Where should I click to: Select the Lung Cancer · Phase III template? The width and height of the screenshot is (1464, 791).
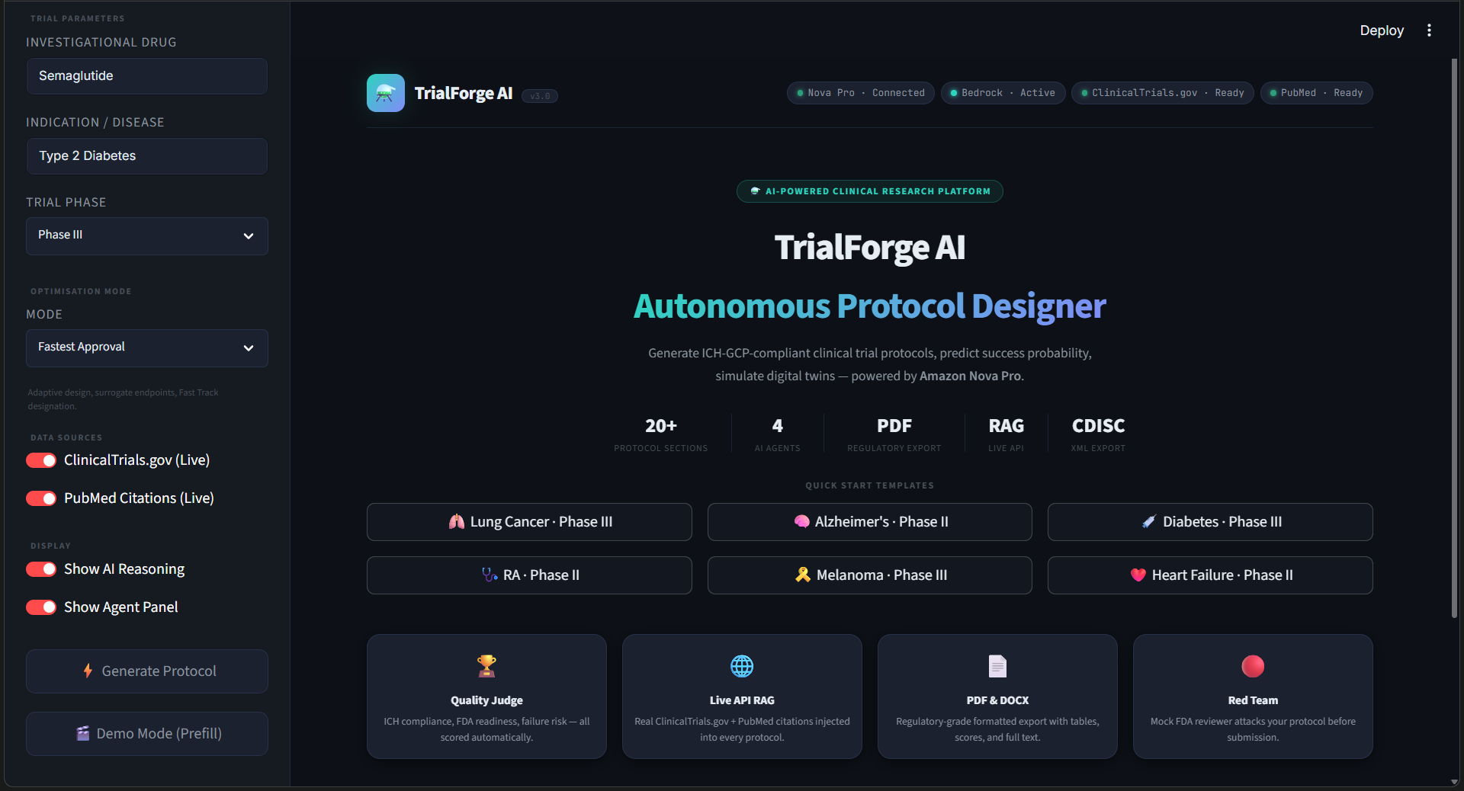pyautogui.click(x=529, y=522)
